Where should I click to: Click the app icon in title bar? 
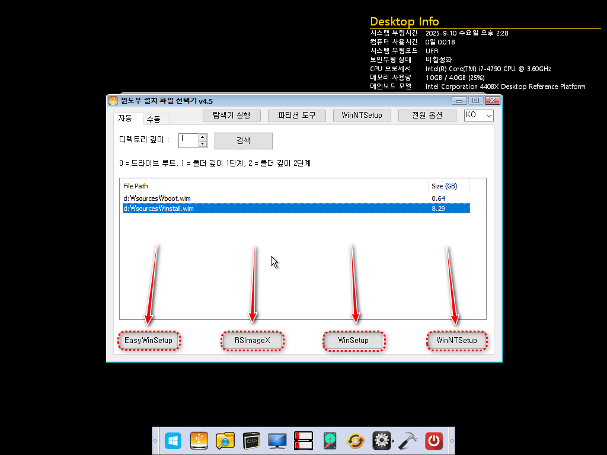[113, 101]
